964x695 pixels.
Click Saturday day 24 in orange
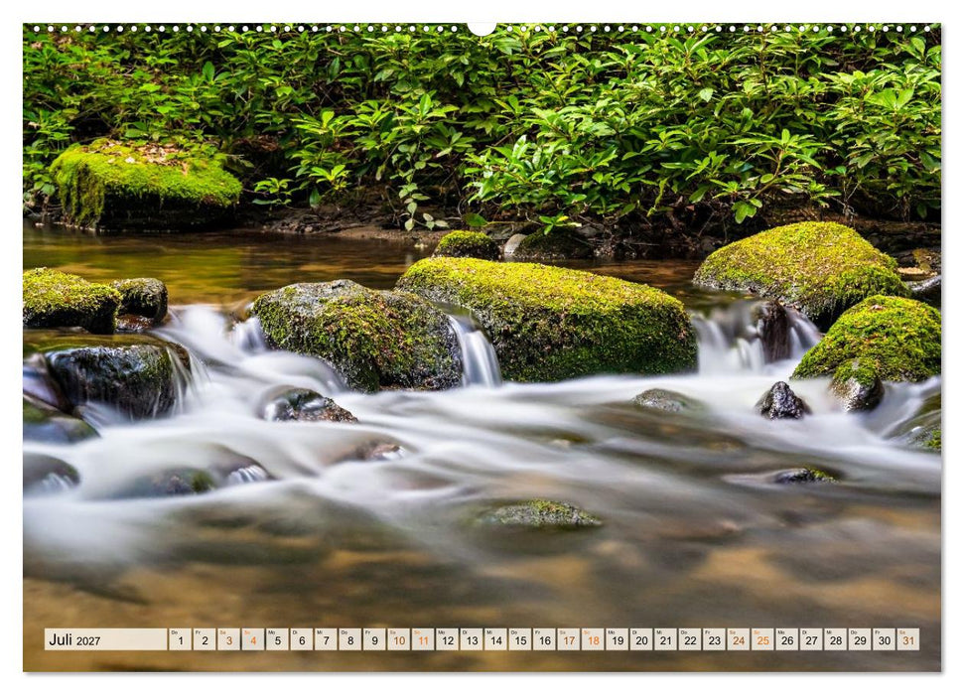[x=739, y=639]
